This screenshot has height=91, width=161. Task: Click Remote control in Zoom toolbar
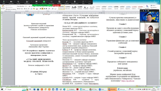(75, 2)
